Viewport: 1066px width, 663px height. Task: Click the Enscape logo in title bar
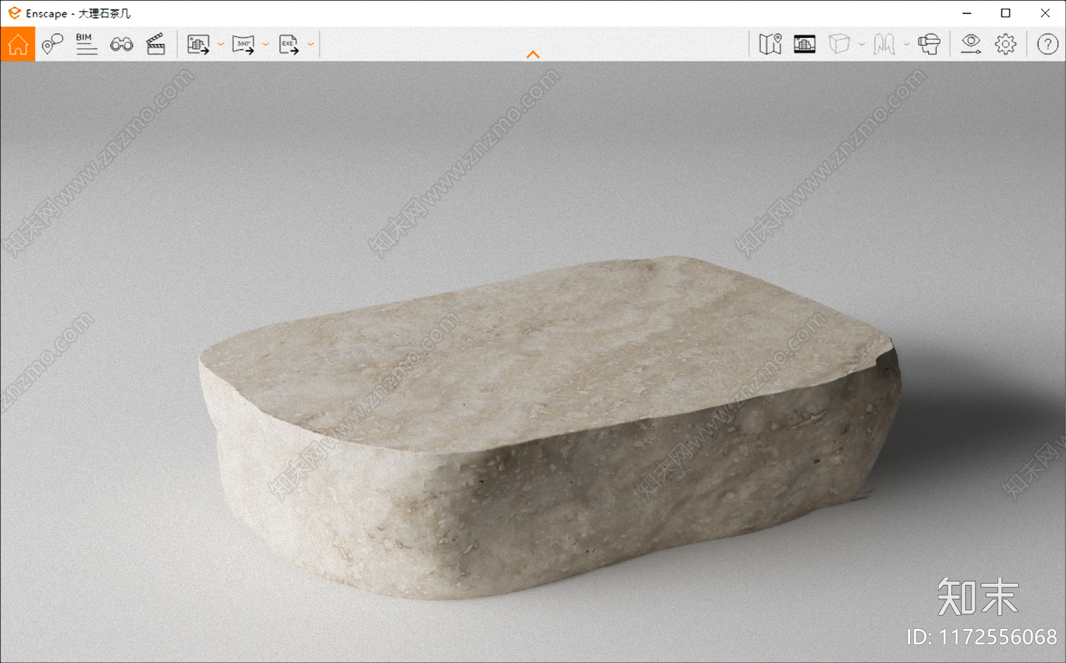[14, 13]
